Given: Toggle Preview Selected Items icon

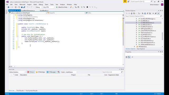Looking at the screenshot, I should (x=158, y=13).
